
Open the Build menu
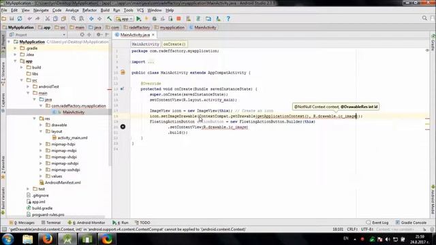(x=105, y=10)
